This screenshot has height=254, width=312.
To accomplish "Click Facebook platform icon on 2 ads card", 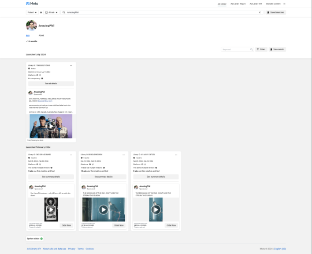I will tap(142, 165).
